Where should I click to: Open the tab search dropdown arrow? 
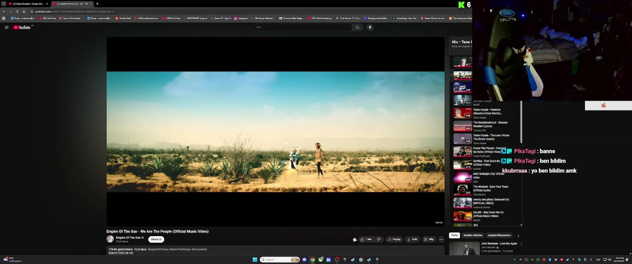(4, 4)
